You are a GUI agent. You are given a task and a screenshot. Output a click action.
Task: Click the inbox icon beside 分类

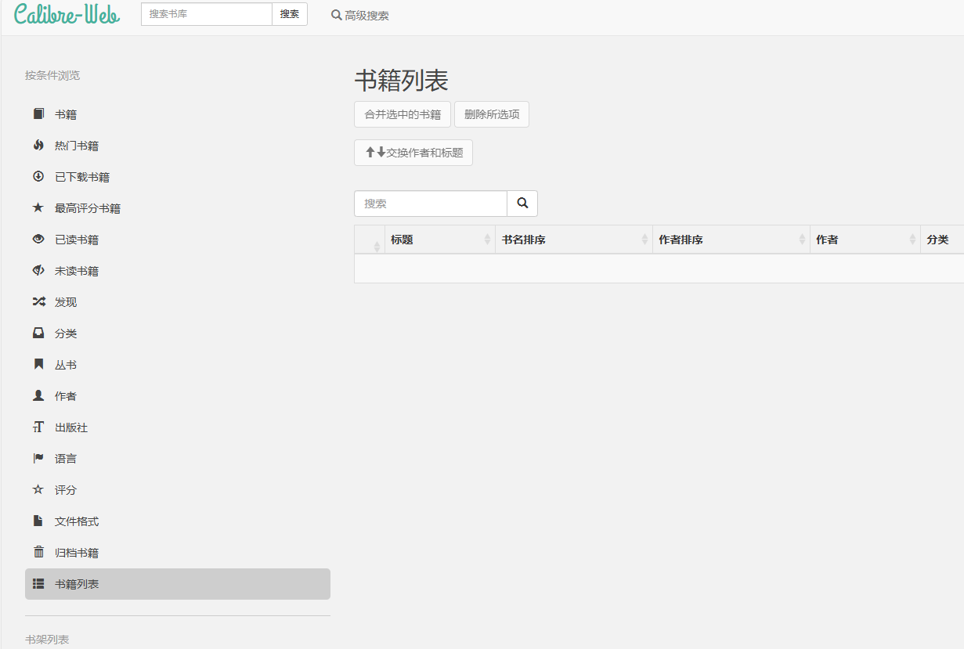(x=38, y=334)
